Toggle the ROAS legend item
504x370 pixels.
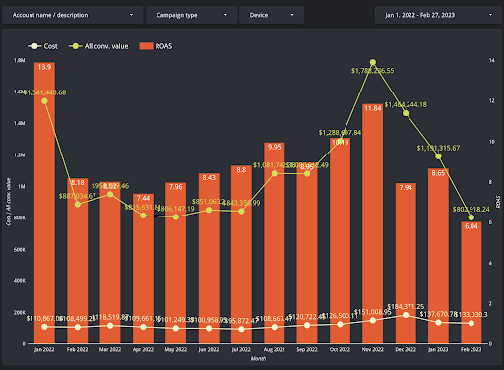click(x=156, y=46)
